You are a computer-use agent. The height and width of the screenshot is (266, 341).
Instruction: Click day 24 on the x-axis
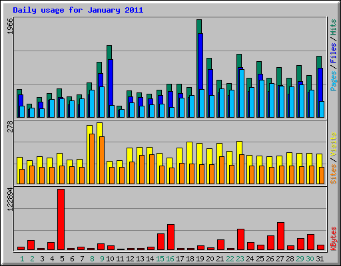pos(250,259)
